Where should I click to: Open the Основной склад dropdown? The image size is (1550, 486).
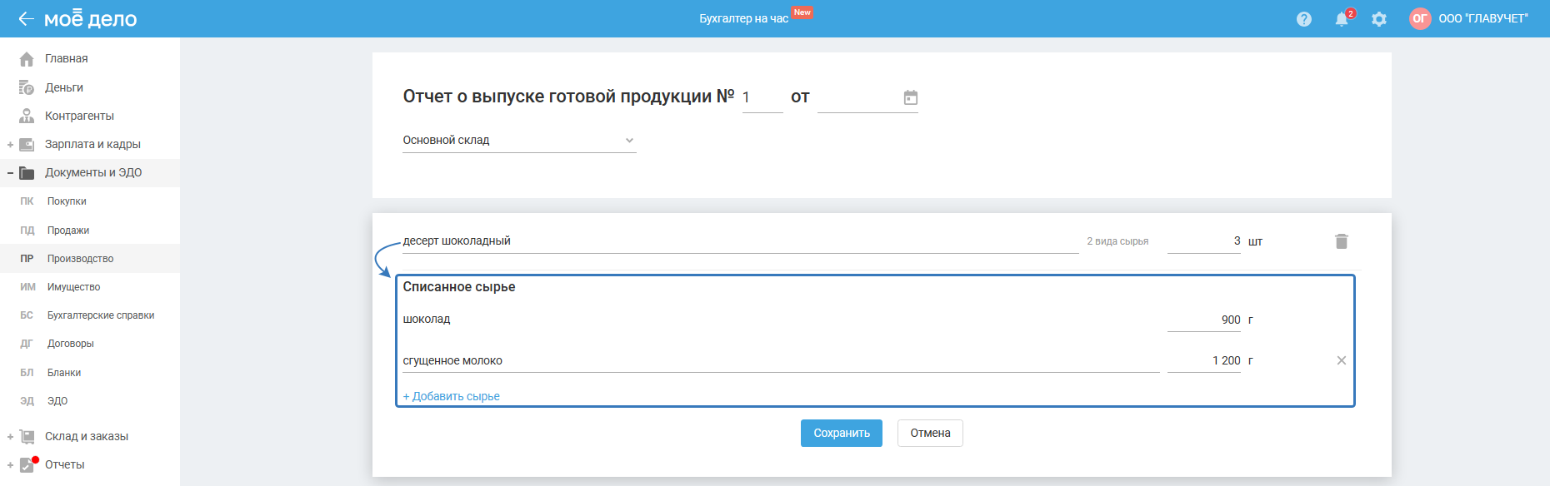(x=519, y=141)
